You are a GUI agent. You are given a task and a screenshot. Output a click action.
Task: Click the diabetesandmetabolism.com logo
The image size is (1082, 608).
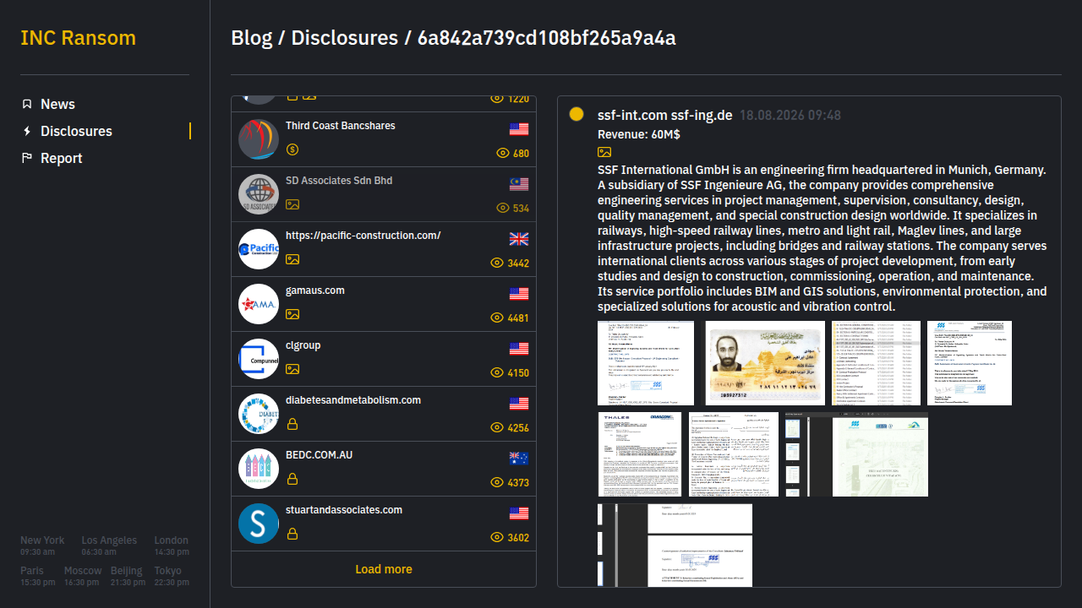[259, 414]
